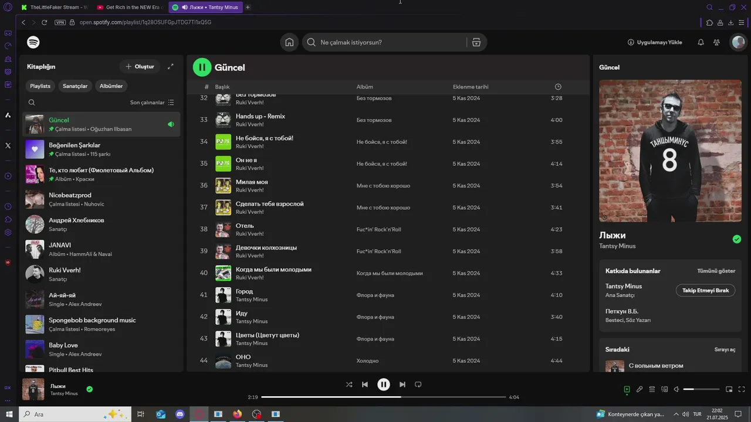Image resolution: width=751 pixels, height=422 pixels.
Task: Expand credits with Tümünü göster
Action: point(716,271)
